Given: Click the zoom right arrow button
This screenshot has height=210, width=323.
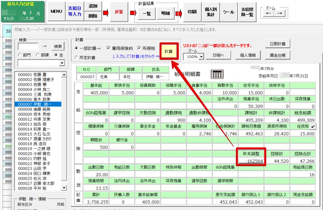Looking at the screenshot, I should 280,14.
